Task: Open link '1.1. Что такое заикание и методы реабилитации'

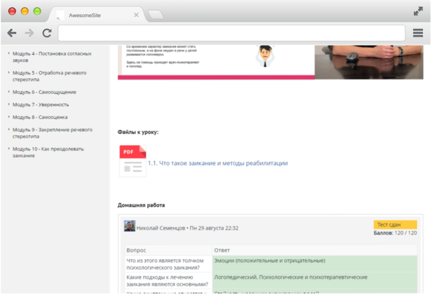Action: pos(217,163)
